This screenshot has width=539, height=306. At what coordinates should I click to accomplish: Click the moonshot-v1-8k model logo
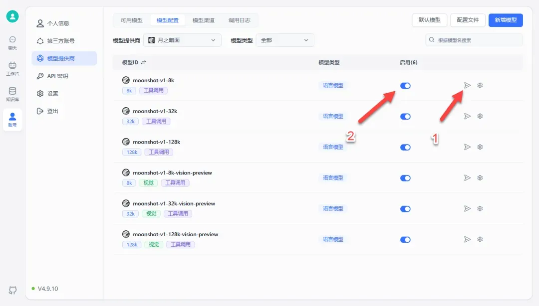click(126, 80)
